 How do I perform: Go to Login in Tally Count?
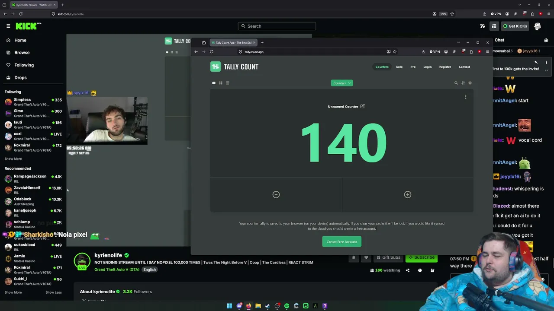[428, 67]
